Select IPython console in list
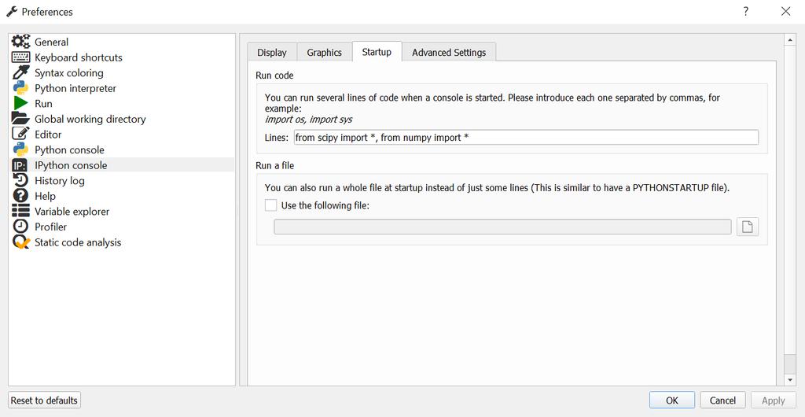The width and height of the screenshot is (805, 417). click(x=122, y=165)
